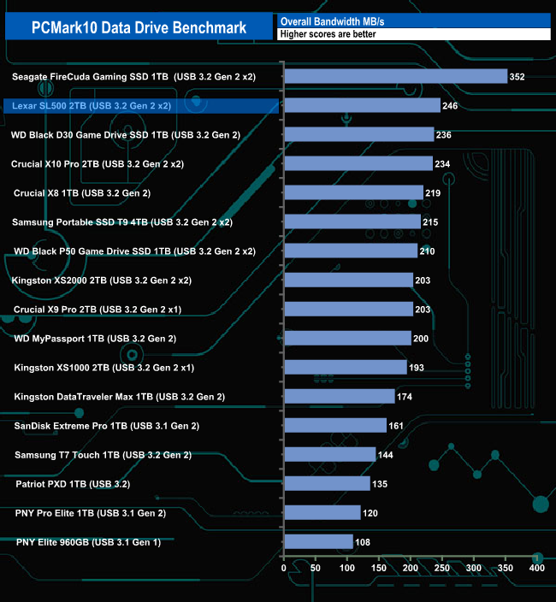Click the PCMark10 Data Drive Benchmark title
This screenshot has height=602, width=556.
(139, 27)
